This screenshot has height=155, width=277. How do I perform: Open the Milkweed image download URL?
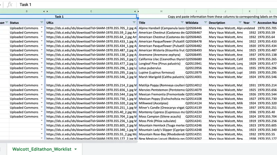coord(91,103)
